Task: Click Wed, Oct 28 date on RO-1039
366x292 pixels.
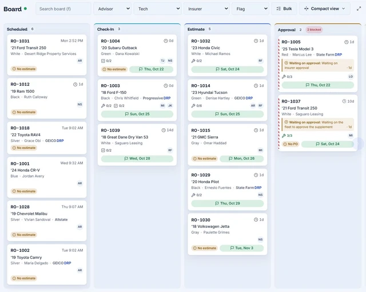Action: pos(137,159)
